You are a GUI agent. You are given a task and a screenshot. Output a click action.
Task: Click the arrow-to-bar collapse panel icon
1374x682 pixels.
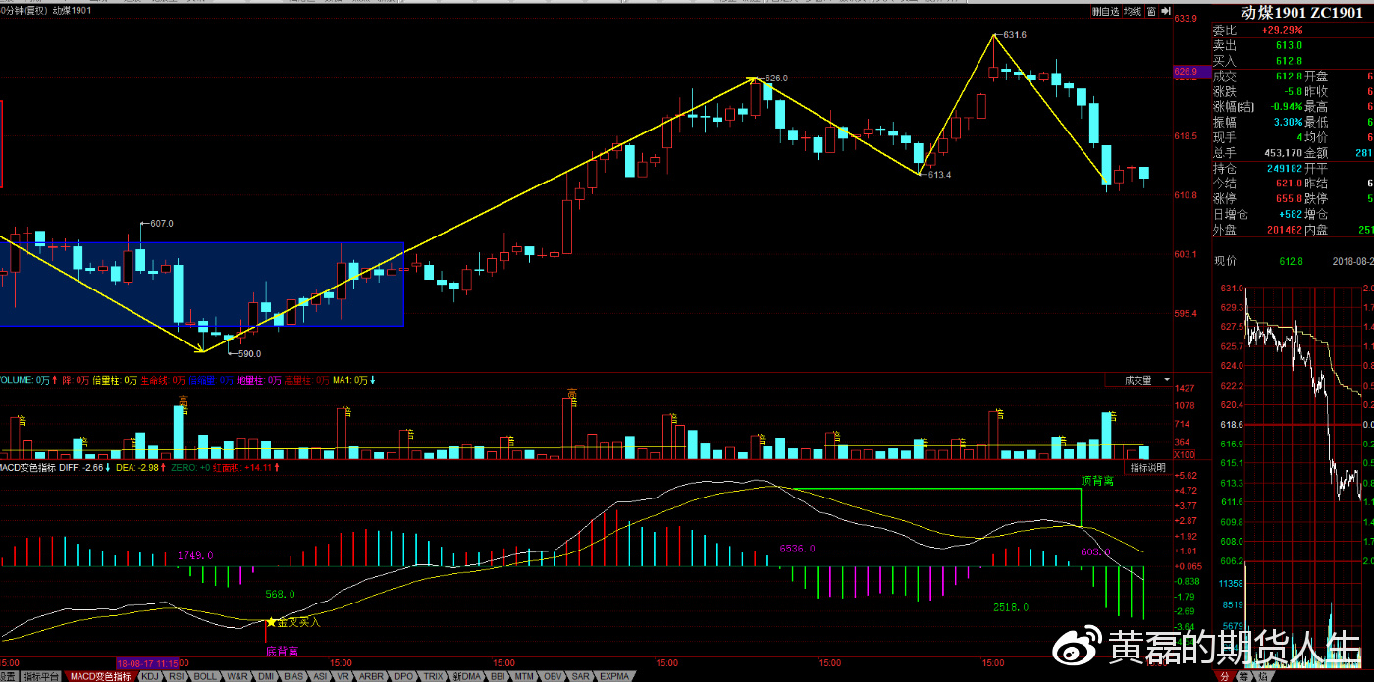(1166, 12)
